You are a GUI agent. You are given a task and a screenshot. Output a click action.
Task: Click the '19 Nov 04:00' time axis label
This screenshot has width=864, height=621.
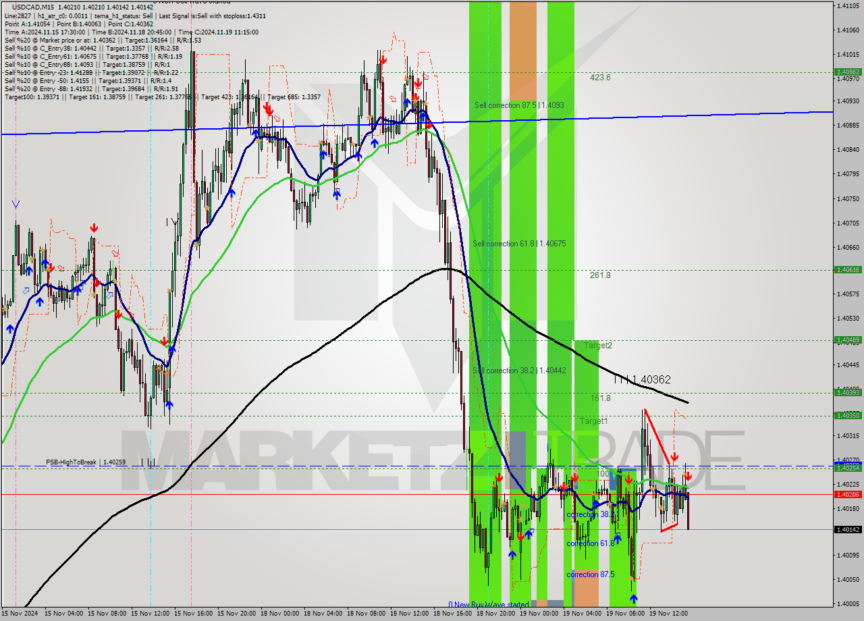[583, 614]
